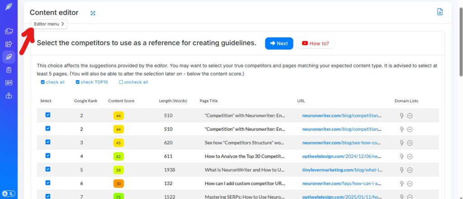Click the NeuronWriter feather logo in the sidebar
The image size is (463, 199).
pyautogui.click(x=9, y=6)
